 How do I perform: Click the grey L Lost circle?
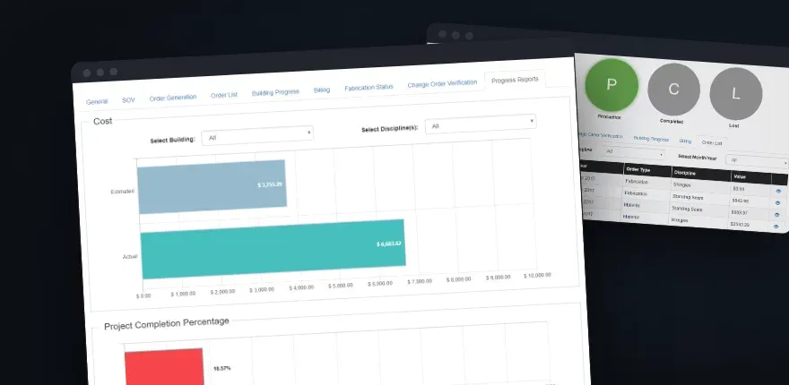[x=736, y=94]
